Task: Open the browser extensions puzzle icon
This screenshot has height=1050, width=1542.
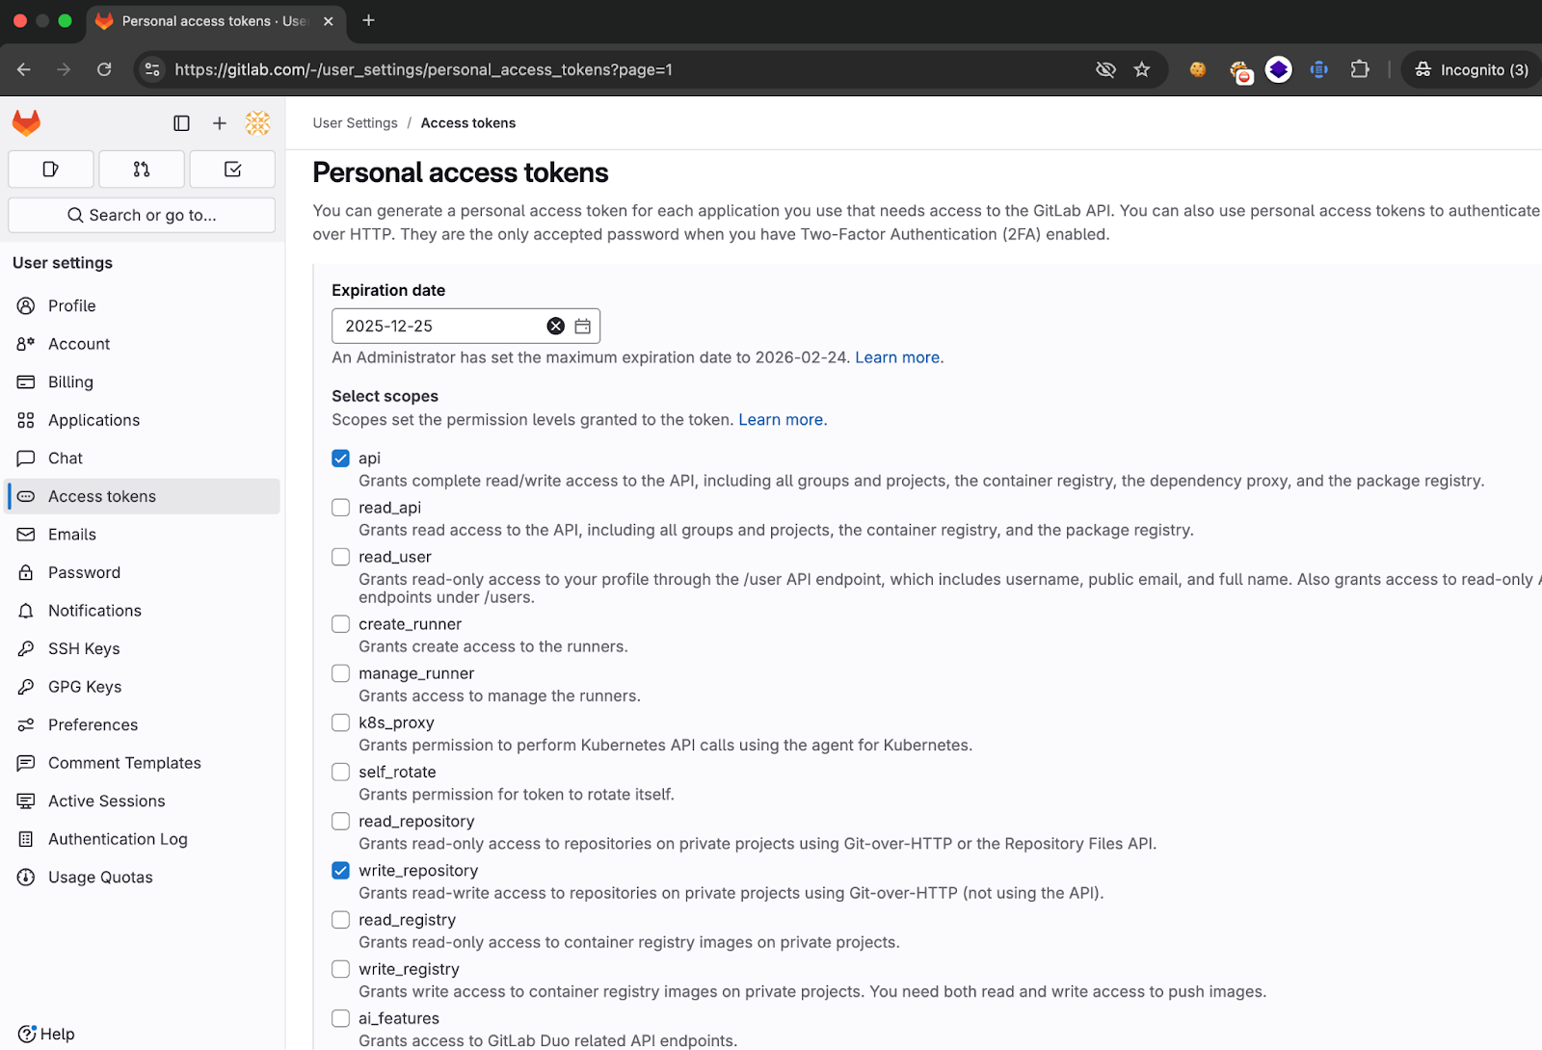Action: [1360, 69]
